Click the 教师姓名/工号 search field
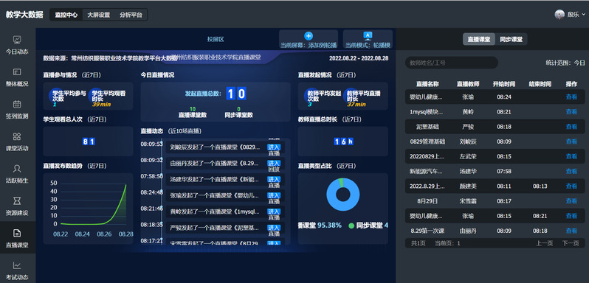Screen dimensions: 589x283 click(452, 63)
